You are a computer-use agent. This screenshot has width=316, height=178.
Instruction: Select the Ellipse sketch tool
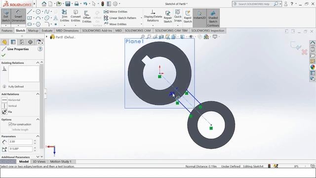tap(47, 18)
